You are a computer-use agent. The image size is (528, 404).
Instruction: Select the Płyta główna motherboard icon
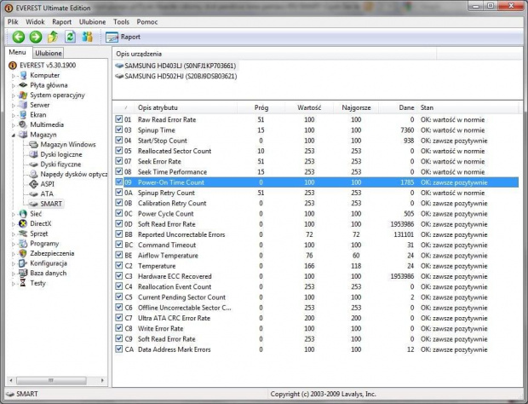(x=23, y=85)
